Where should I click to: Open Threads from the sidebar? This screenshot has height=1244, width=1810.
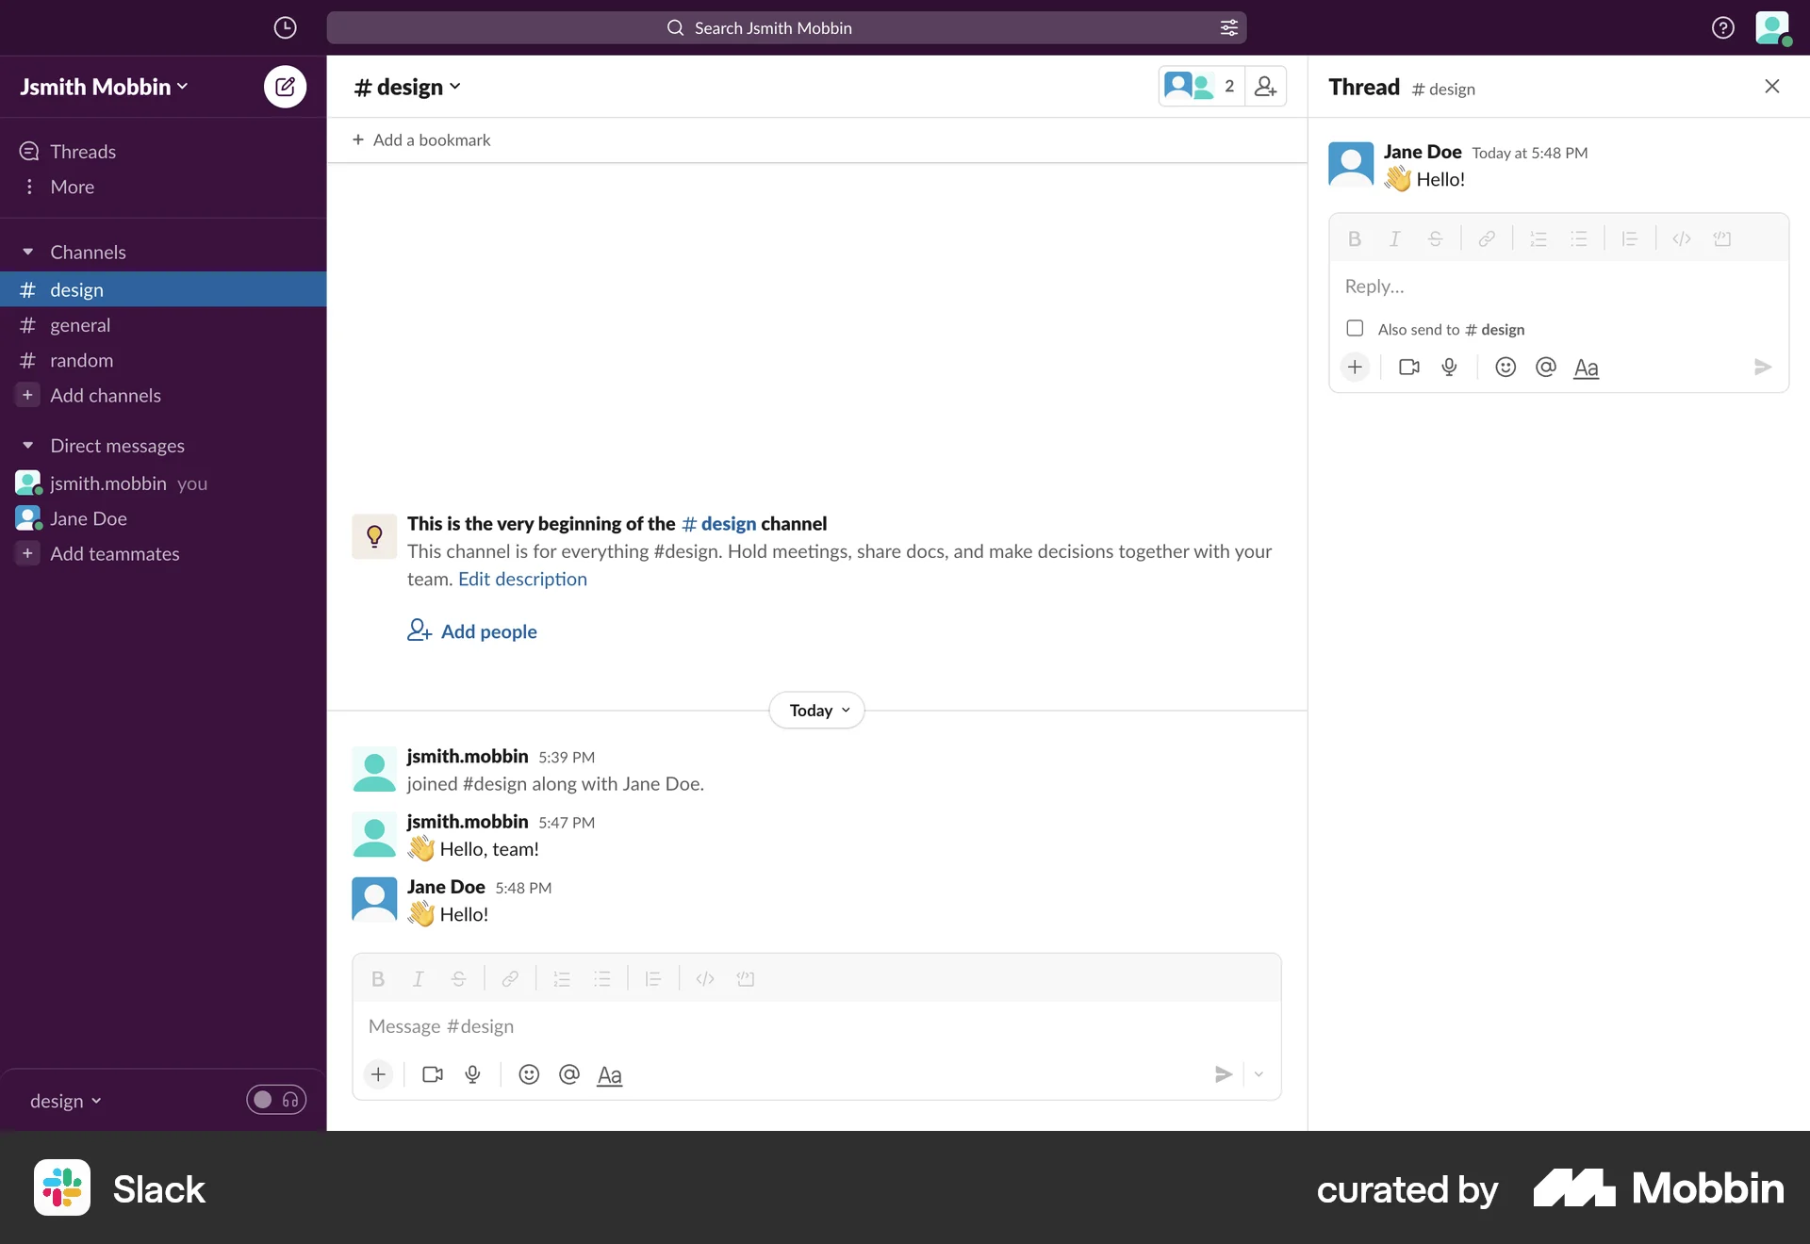point(83,151)
